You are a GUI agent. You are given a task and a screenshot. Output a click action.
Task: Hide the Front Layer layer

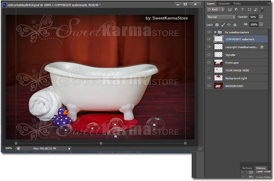(209, 63)
